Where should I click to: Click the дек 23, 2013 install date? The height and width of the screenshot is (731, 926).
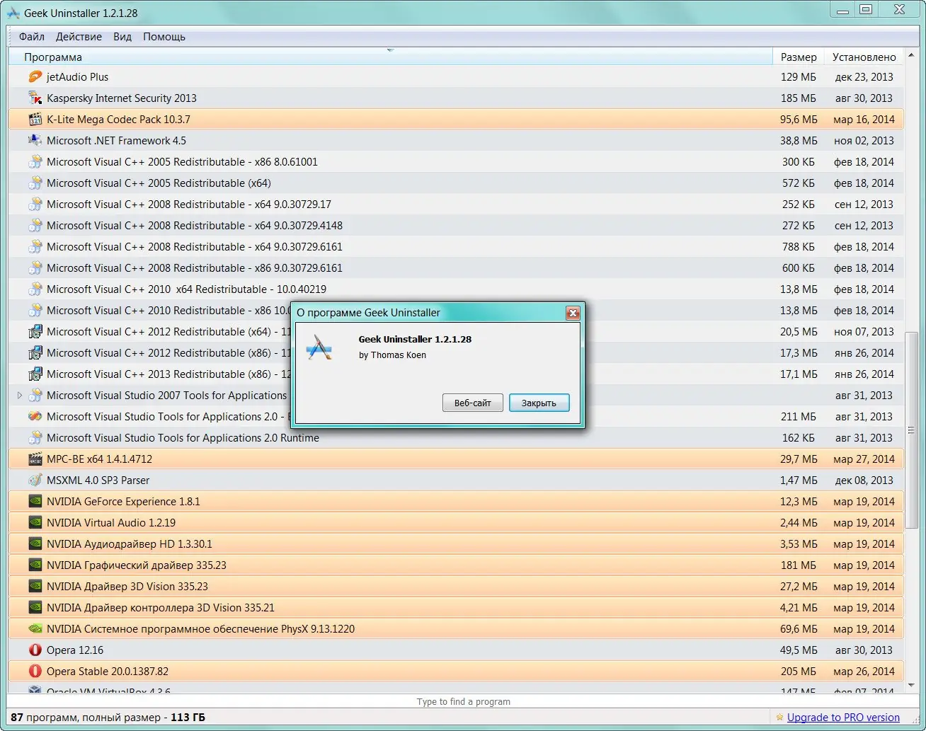click(x=864, y=76)
